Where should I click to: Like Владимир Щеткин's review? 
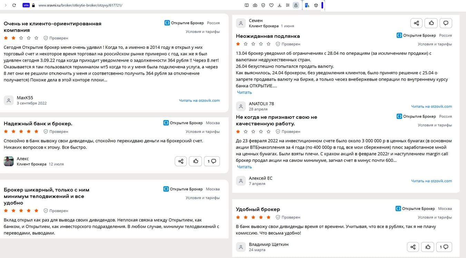click(x=428, y=247)
